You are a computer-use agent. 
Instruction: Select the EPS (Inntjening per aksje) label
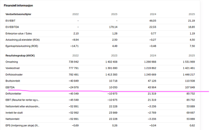pyautogui.click(x=23, y=125)
